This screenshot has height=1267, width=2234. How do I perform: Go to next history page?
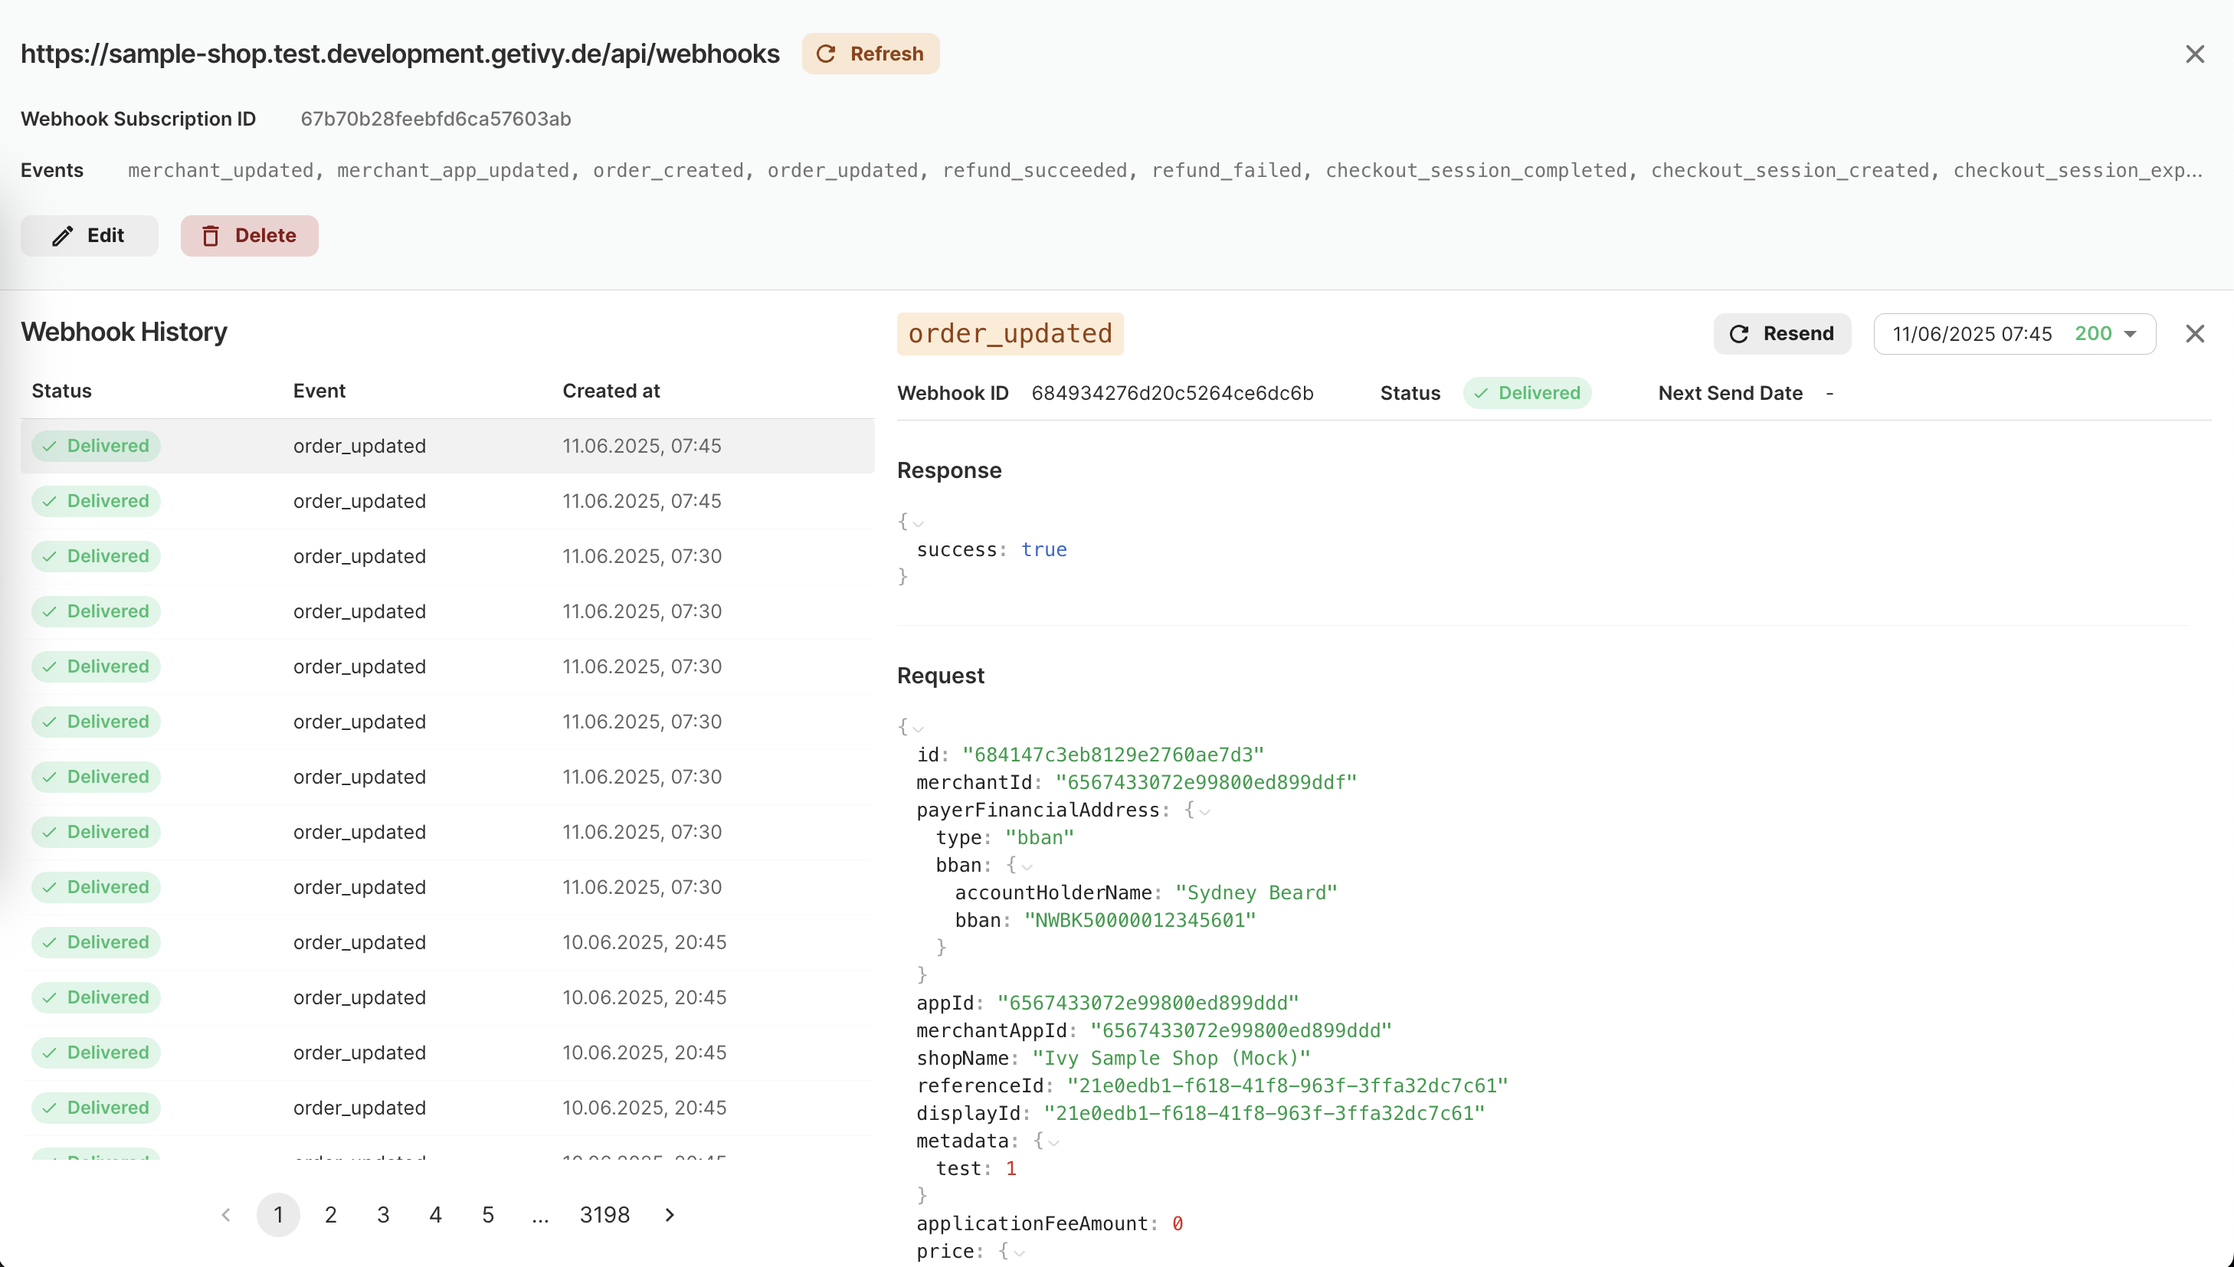(670, 1215)
